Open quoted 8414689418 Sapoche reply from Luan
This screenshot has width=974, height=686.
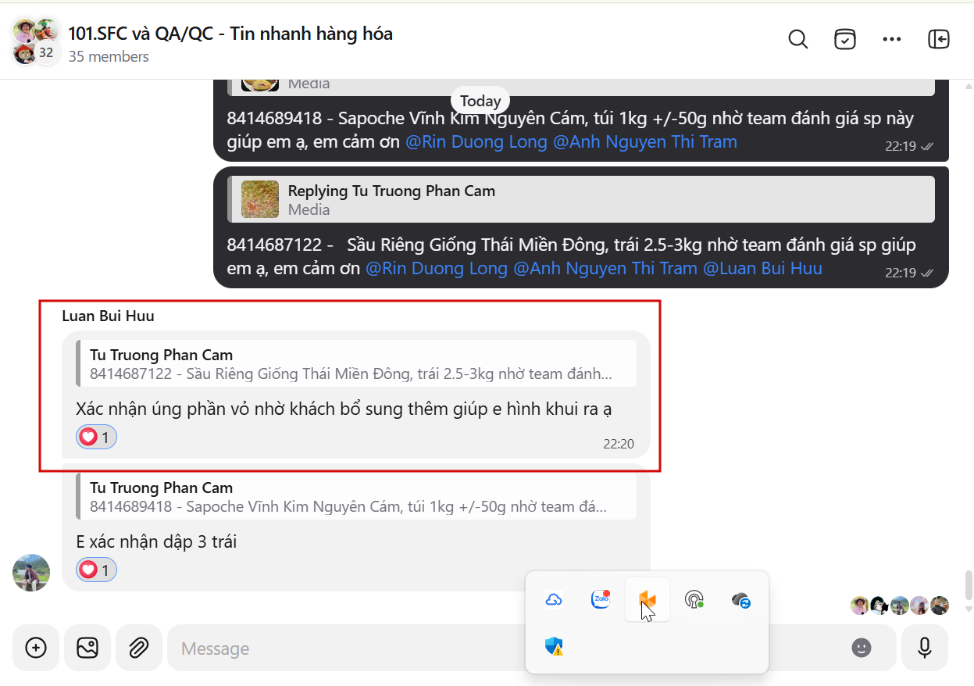pos(356,496)
